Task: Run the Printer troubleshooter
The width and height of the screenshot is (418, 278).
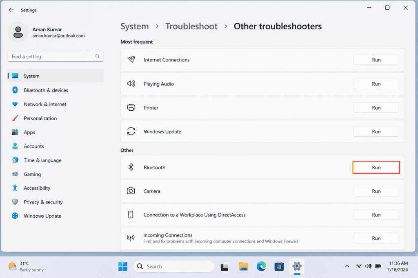Action: coord(376,107)
